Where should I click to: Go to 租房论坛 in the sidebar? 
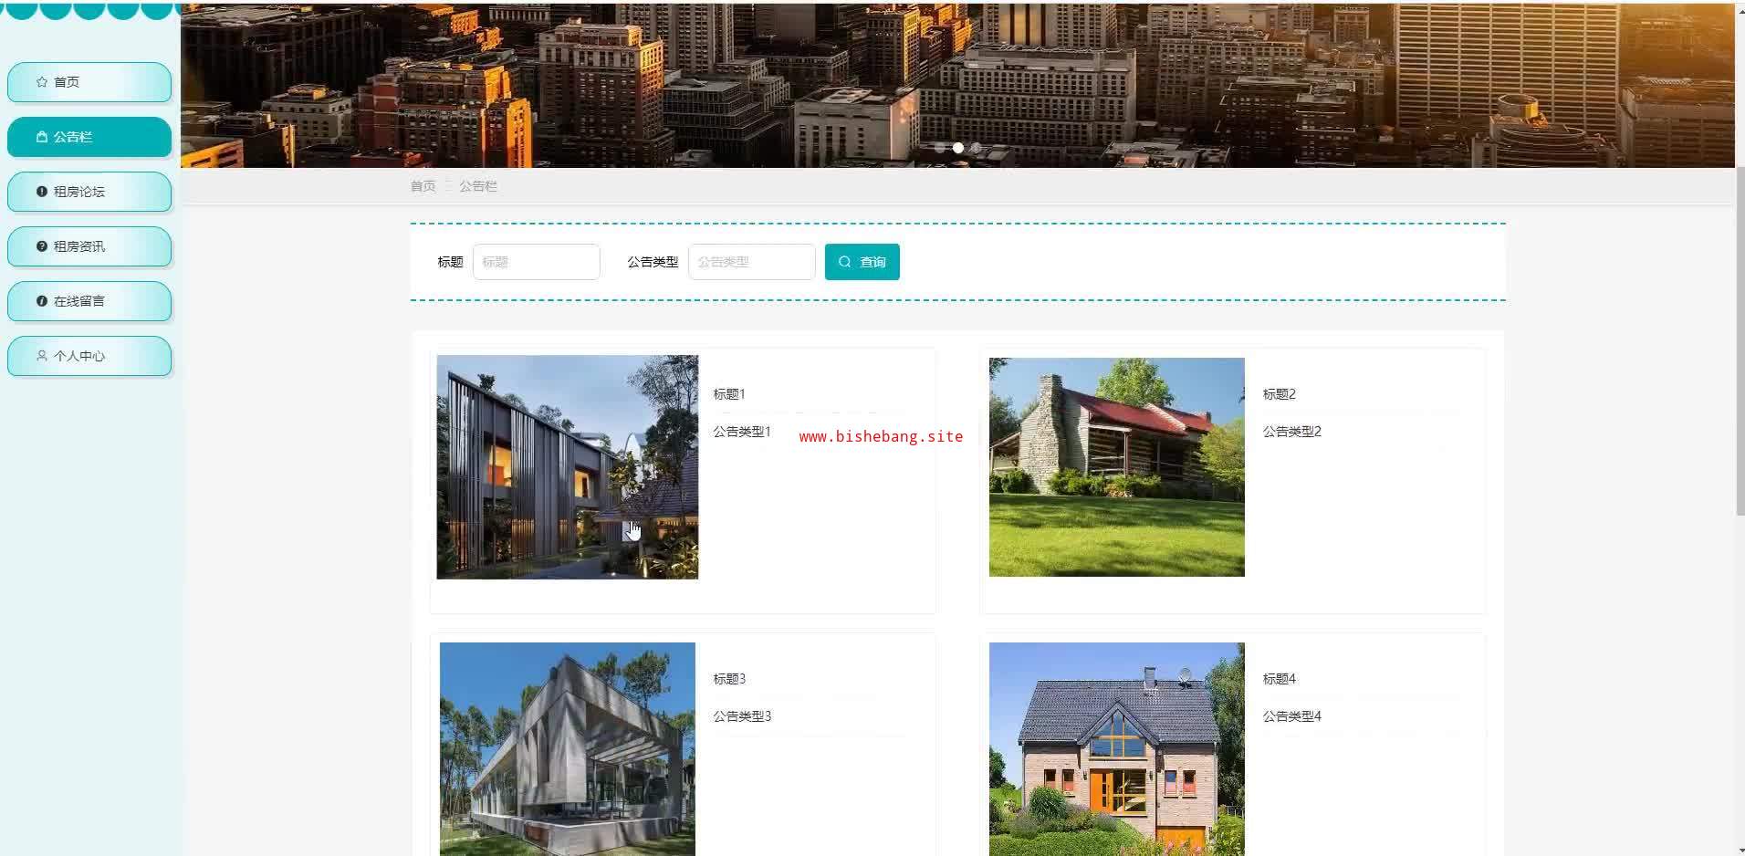click(x=89, y=192)
